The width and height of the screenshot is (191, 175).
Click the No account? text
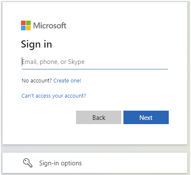(37, 81)
